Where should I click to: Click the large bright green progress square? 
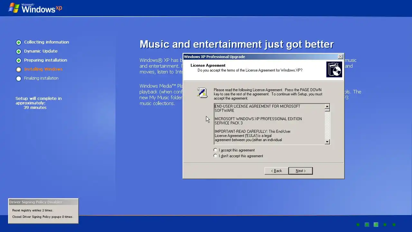tap(376, 225)
